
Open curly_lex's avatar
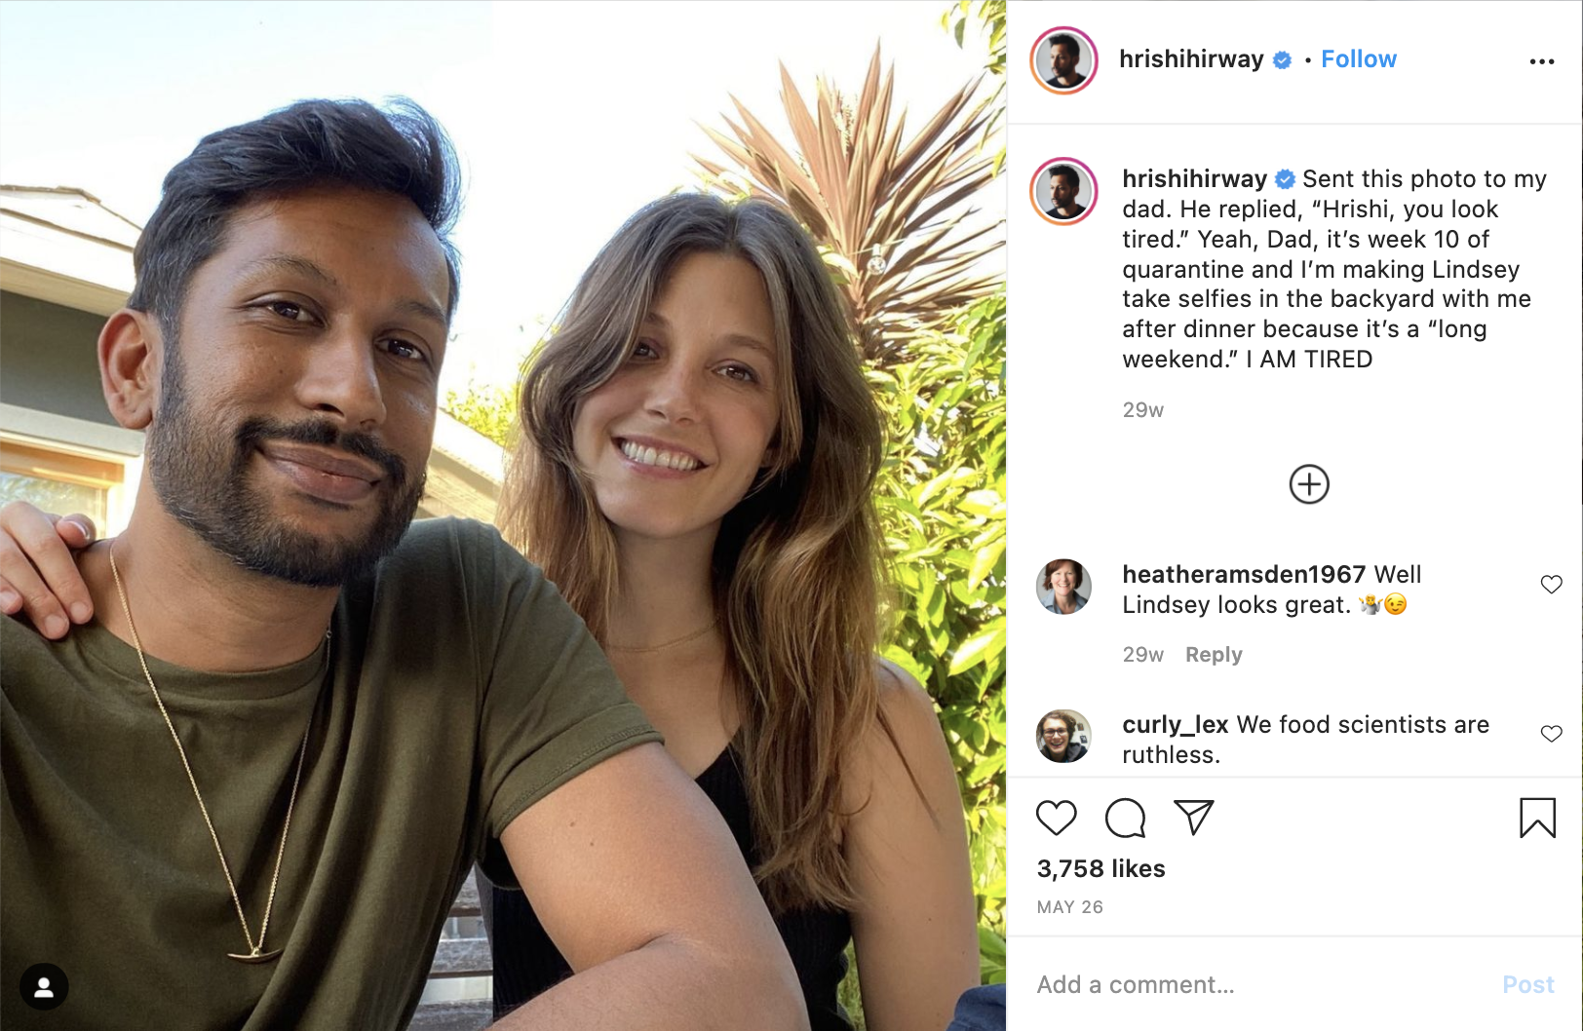(x=1063, y=736)
